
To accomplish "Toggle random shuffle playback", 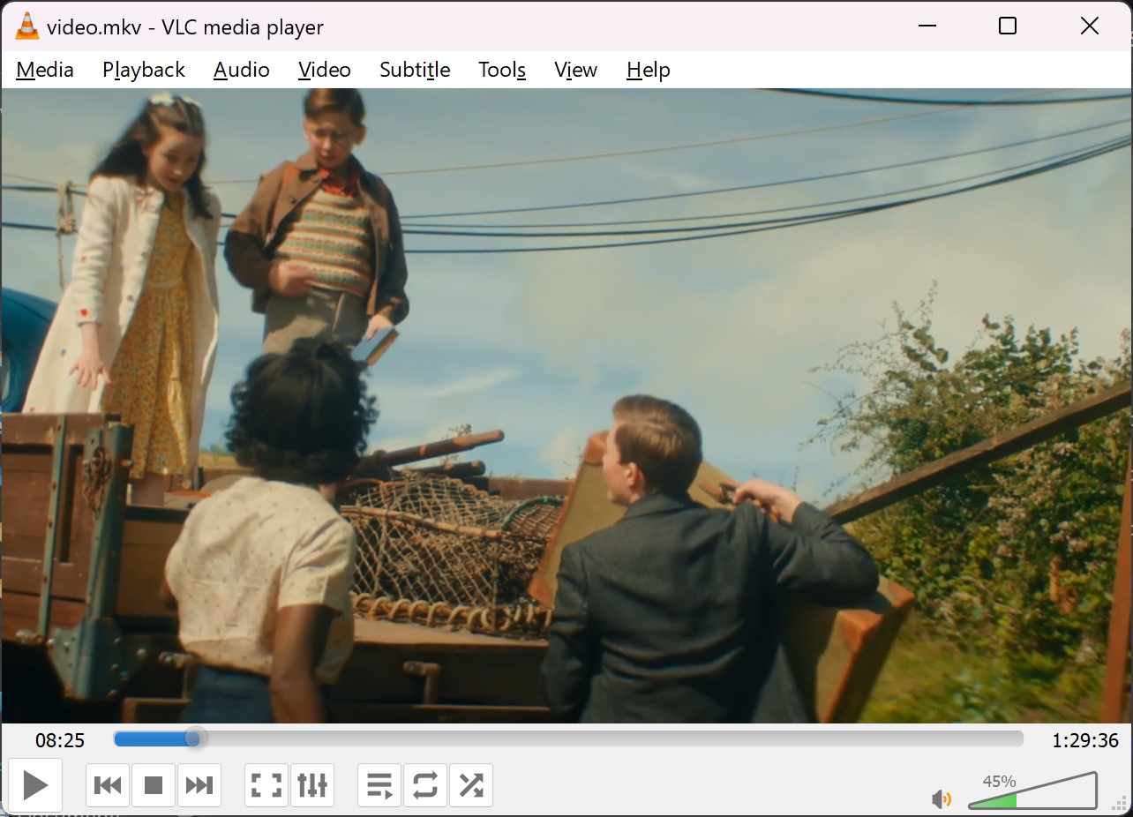I will [471, 785].
